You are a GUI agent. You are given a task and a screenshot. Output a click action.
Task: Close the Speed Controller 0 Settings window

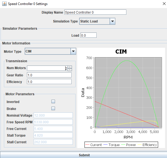pos(164,4)
